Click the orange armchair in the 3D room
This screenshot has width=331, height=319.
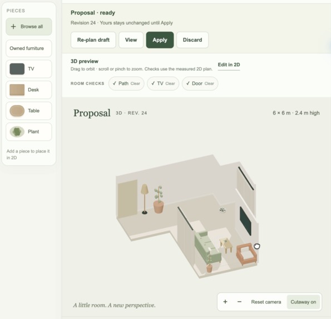tap(246, 254)
